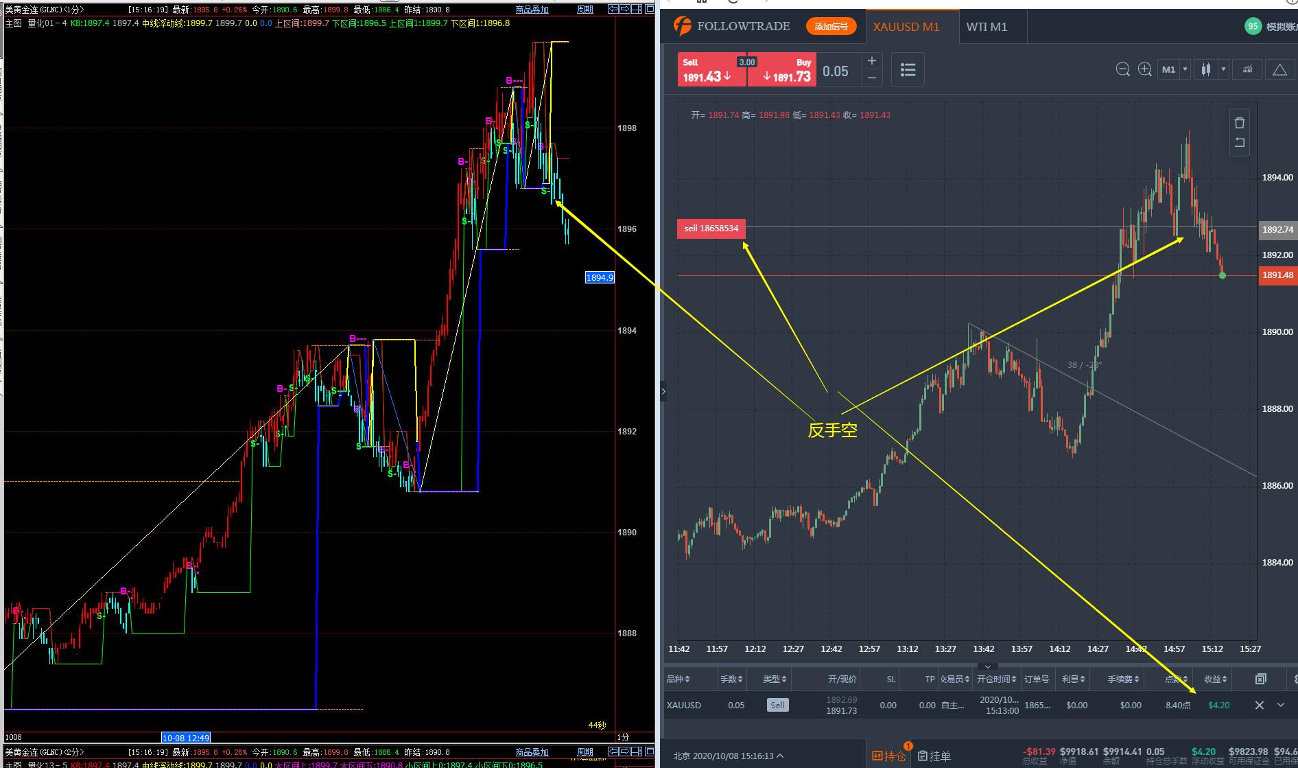Click the Buy 1891.73 price button

pyautogui.click(x=782, y=69)
